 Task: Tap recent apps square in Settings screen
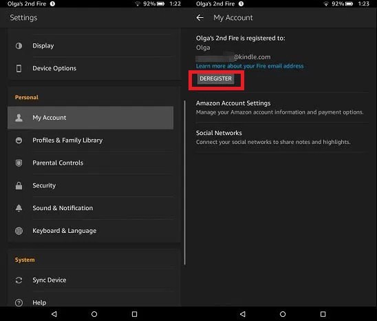click(x=135, y=314)
